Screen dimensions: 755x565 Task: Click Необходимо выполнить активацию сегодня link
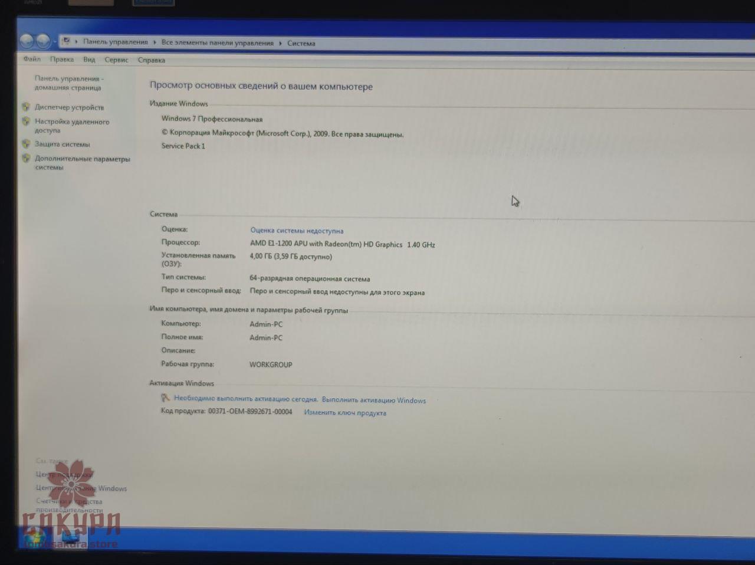click(246, 399)
